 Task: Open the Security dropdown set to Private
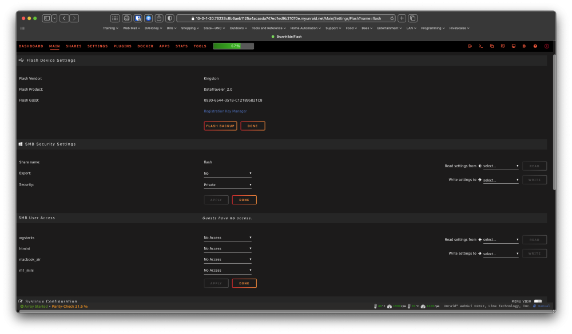click(x=228, y=184)
